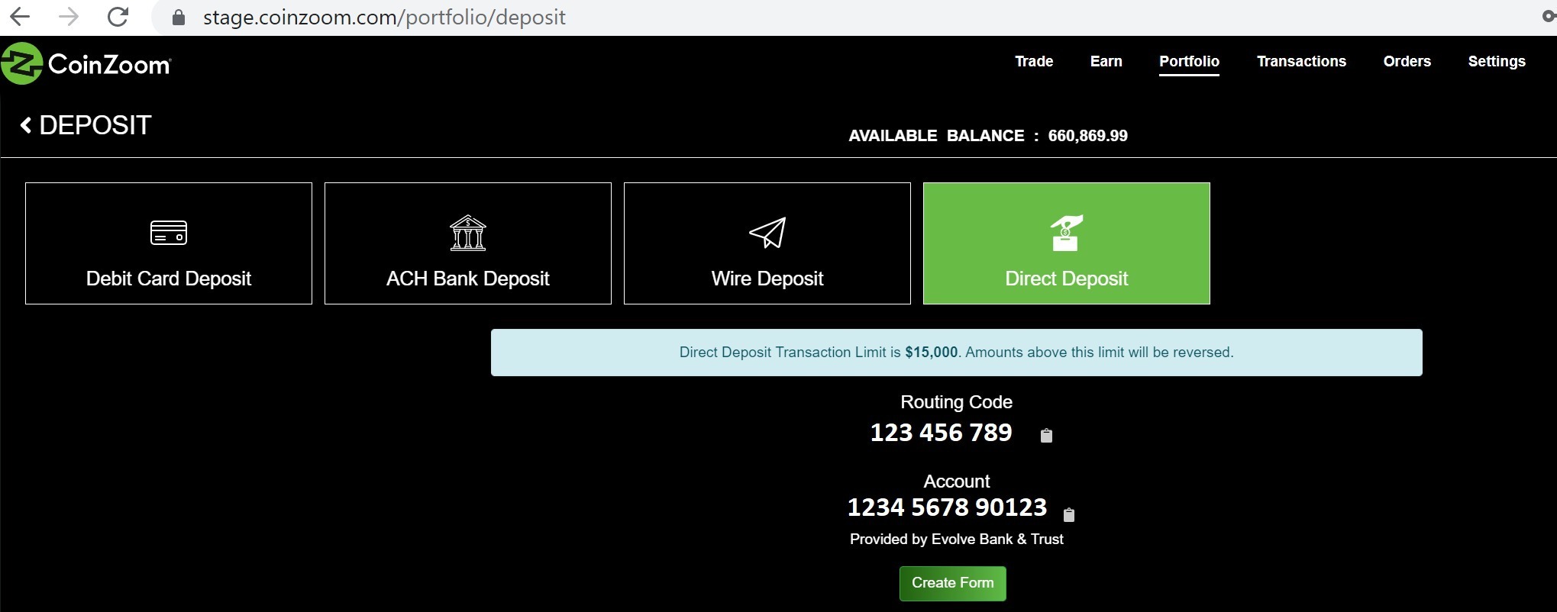The image size is (1557, 612).
Task: Select the Direct Deposit option
Action: (x=1067, y=243)
